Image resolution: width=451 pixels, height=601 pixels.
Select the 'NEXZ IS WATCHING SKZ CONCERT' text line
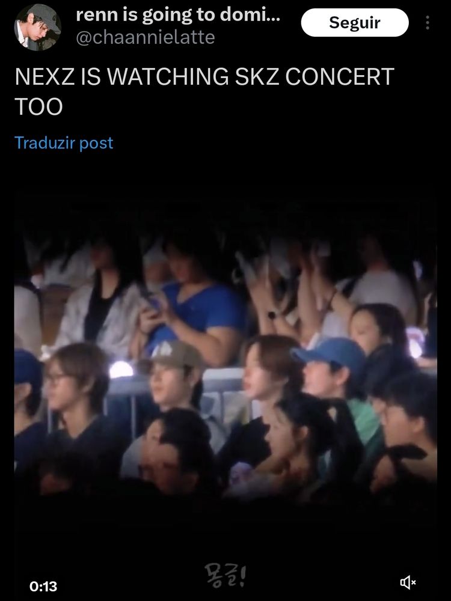pyautogui.click(x=204, y=76)
